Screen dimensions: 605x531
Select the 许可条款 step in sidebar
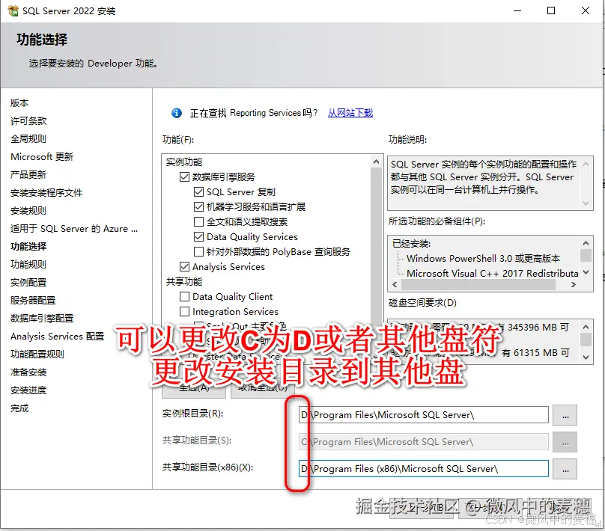28,121
